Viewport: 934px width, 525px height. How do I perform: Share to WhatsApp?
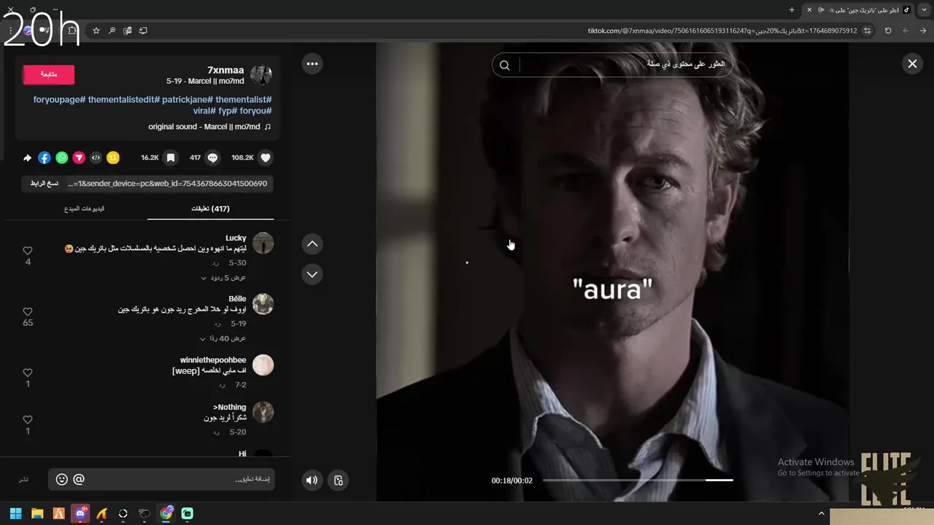tap(61, 157)
